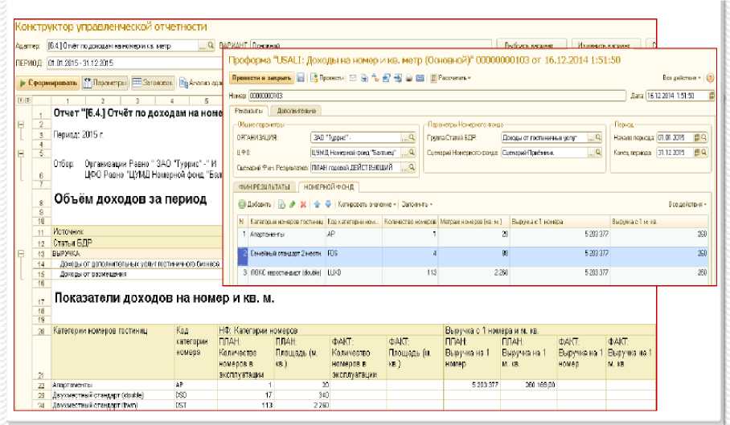
Task: Open the Рассчитать dropdown menu
Action: coord(453,78)
